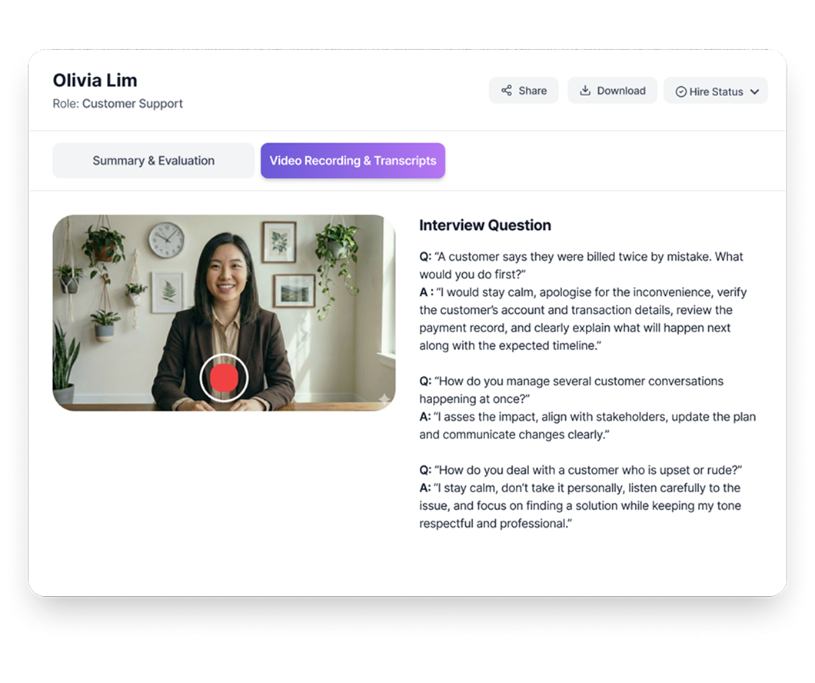Click the Role: Customer Support text
The height and width of the screenshot is (683, 815).
coord(118,103)
